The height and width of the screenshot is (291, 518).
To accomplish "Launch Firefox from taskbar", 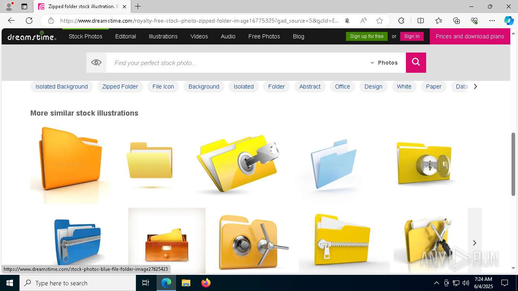I will [x=206, y=283].
